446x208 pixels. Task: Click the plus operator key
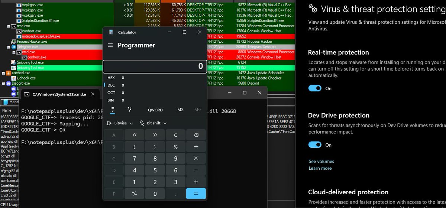click(x=196, y=182)
